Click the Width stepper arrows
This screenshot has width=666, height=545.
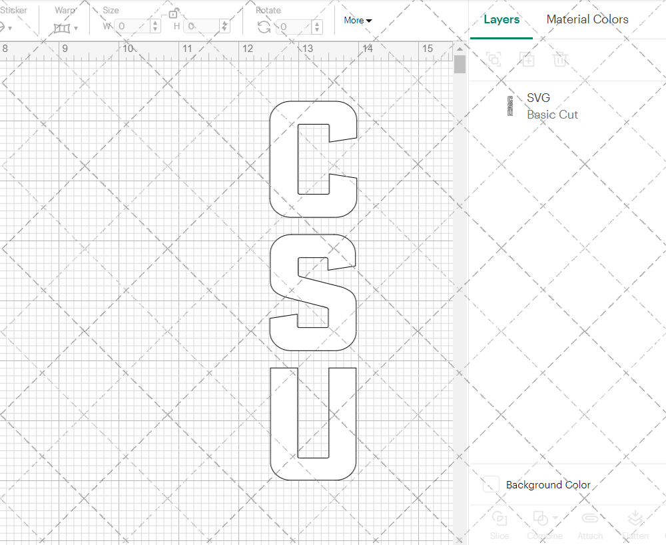[x=155, y=27]
